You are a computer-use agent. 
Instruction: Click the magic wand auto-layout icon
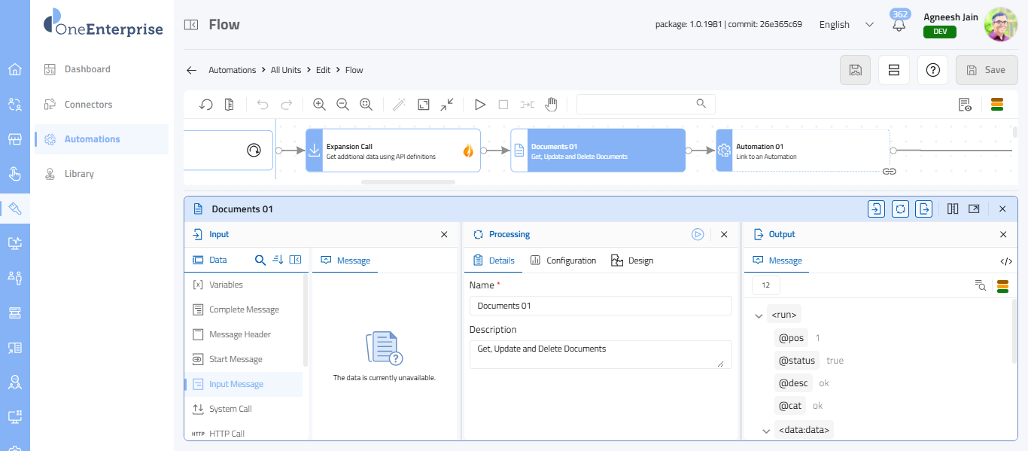coord(399,105)
